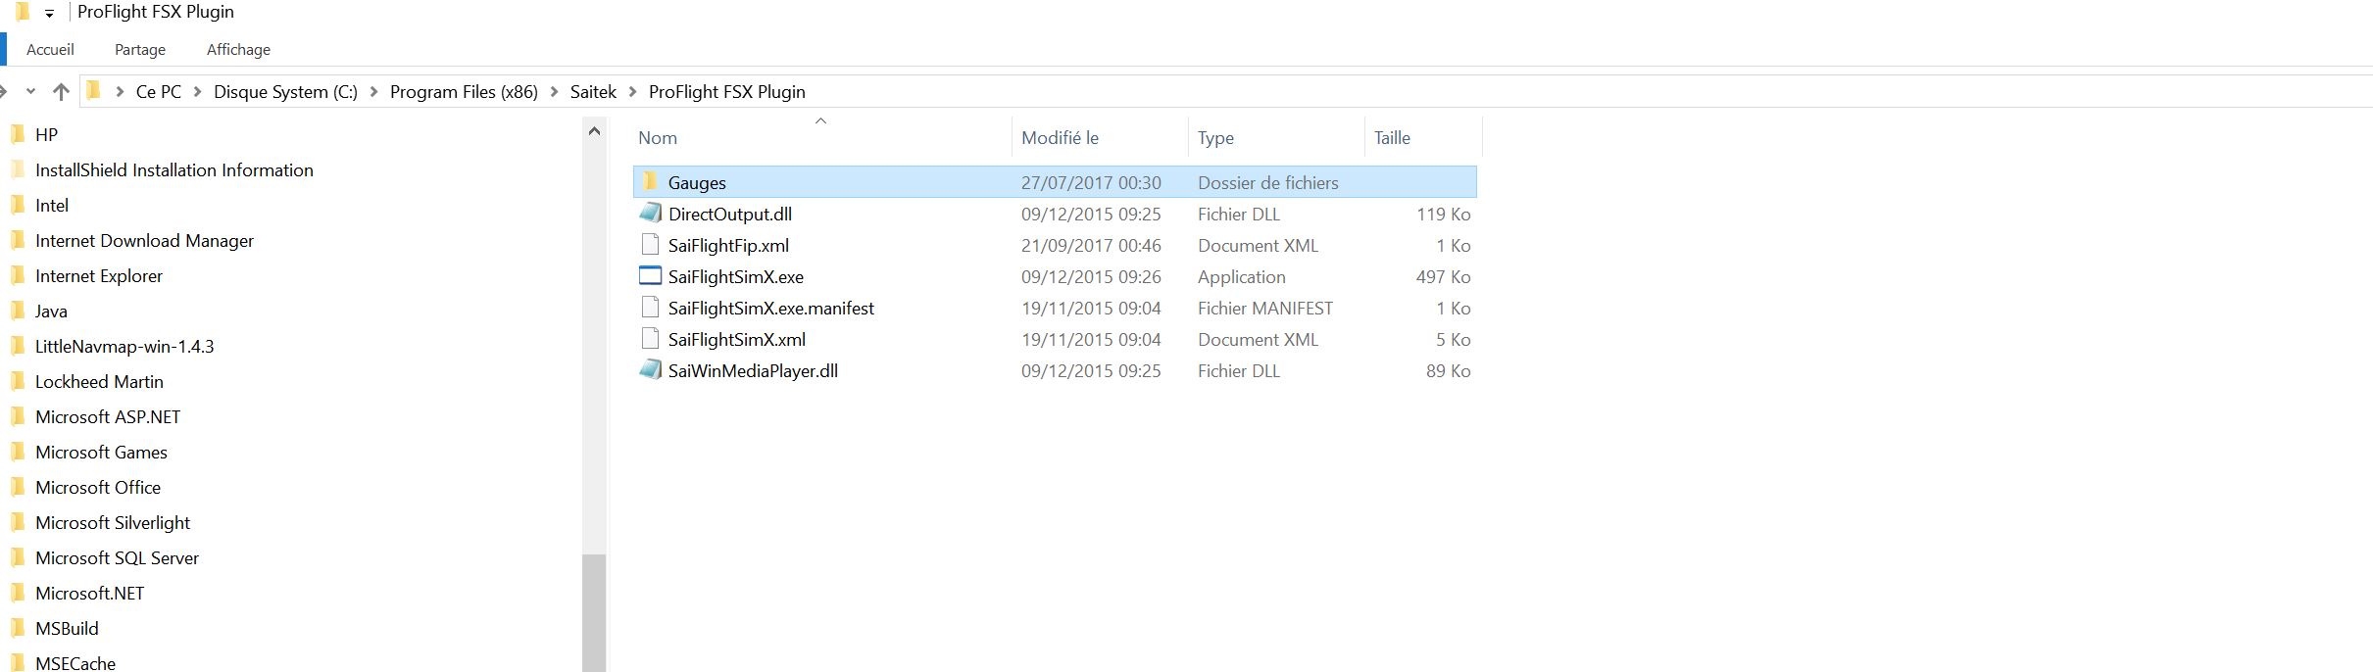Viewport: 2373px width, 672px height.
Task: Select the SaiFlightSimX.exe application icon
Action: coord(650,275)
